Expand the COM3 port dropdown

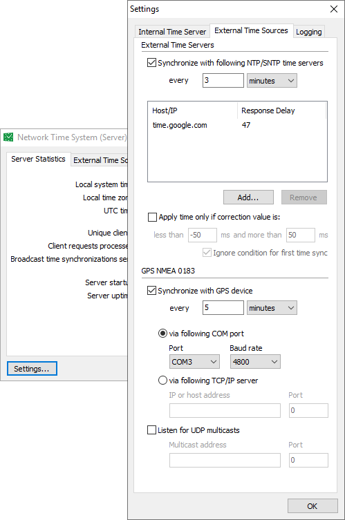(x=194, y=361)
